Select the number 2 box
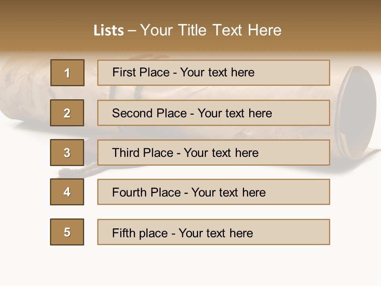This screenshot has height=286, width=381. [x=67, y=113]
